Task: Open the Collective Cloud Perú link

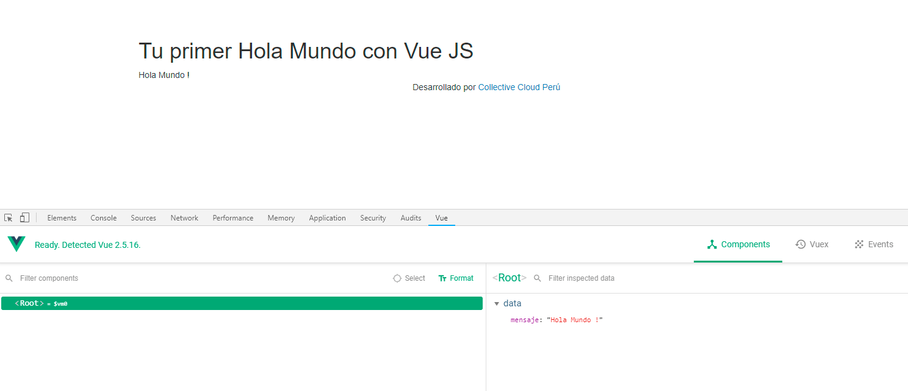Action: pos(519,87)
